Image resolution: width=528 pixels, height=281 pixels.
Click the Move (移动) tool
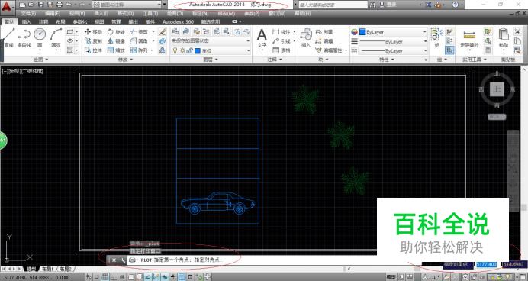point(93,31)
